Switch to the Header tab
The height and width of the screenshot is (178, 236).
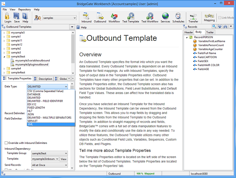point(188,32)
